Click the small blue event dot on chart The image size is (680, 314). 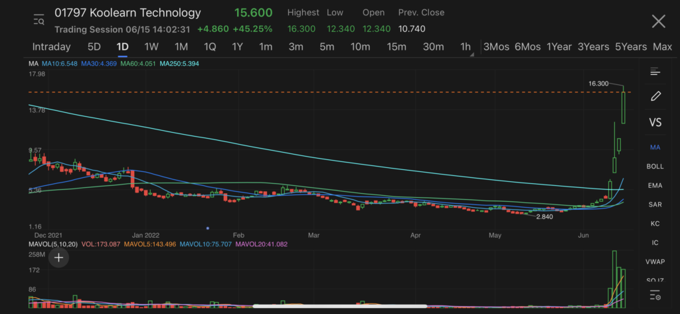click(x=208, y=228)
